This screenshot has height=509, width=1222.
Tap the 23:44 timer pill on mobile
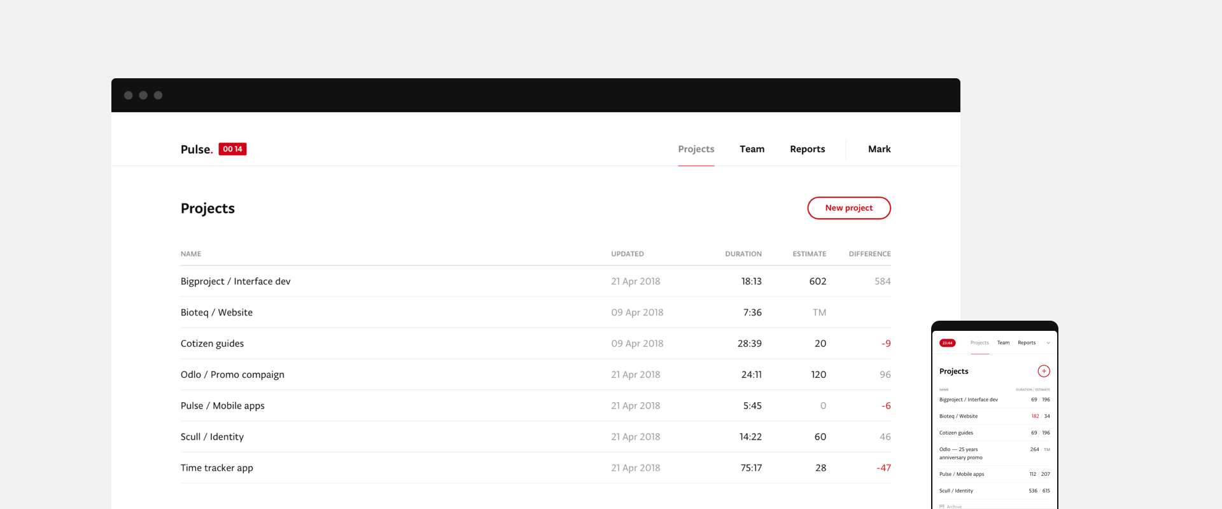(947, 343)
